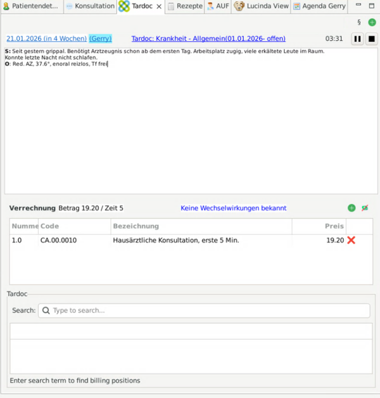This screenshot has width=380, height=398.
Task: Minimize the view panel
Action: pos(358,4)
